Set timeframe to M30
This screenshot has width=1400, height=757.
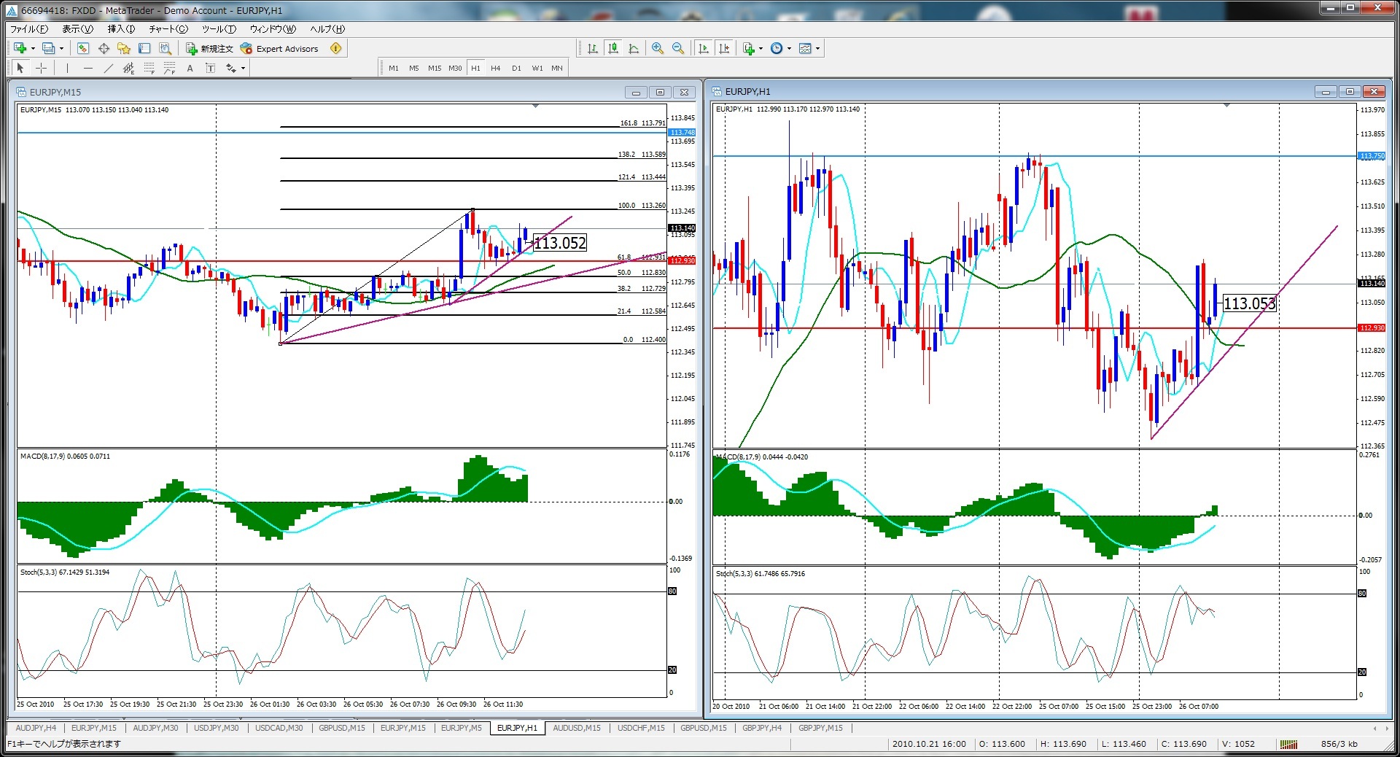tap(455, 68)
